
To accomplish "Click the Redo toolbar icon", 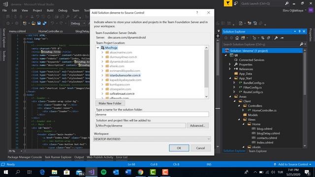I will [61, 24].
